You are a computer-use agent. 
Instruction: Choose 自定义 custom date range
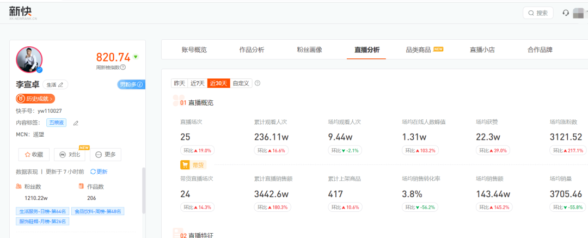(241, 83)
